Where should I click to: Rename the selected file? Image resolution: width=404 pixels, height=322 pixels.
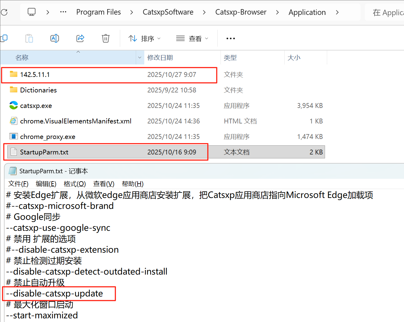[x=55, y=38]
